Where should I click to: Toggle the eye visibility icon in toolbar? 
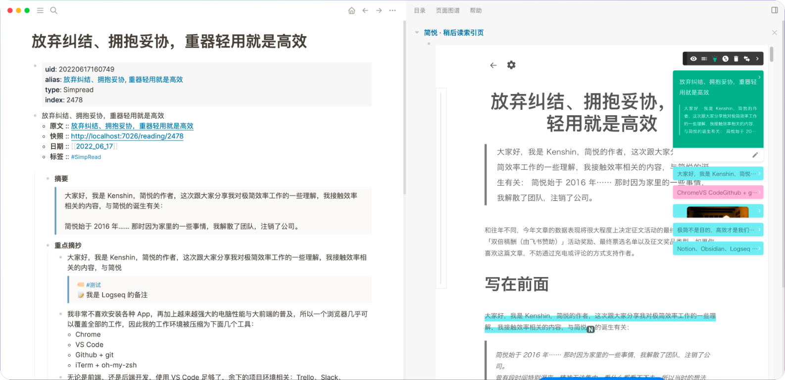coord(693,58)
